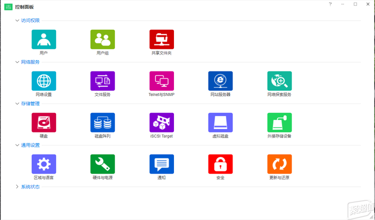Open the Telnet与SNMP icon
This screenshot has height=220, width=375.
pos(161,81)
